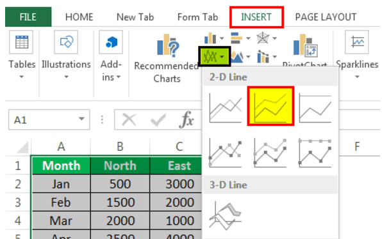This screenshot has height=239, width=382.
Task: Expand the column chart dropdown arrow
Action: point(222,38)
